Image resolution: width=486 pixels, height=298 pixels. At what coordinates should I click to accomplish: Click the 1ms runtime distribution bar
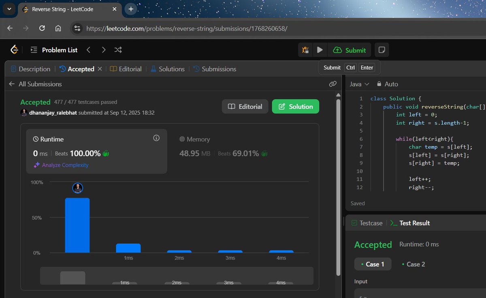pos(128,248)
